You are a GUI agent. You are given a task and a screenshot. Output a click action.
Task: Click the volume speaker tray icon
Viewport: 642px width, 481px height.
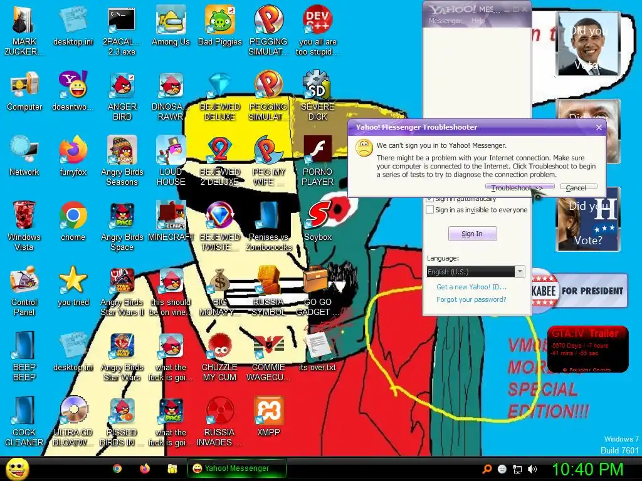(x=532, y=469)
